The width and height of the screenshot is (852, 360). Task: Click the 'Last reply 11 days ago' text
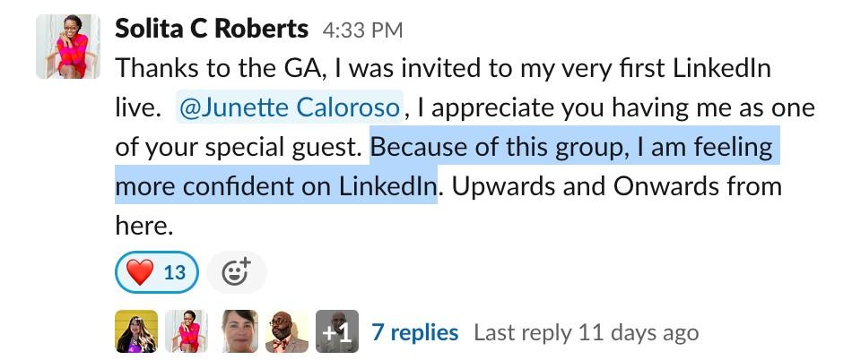point(586,332)
